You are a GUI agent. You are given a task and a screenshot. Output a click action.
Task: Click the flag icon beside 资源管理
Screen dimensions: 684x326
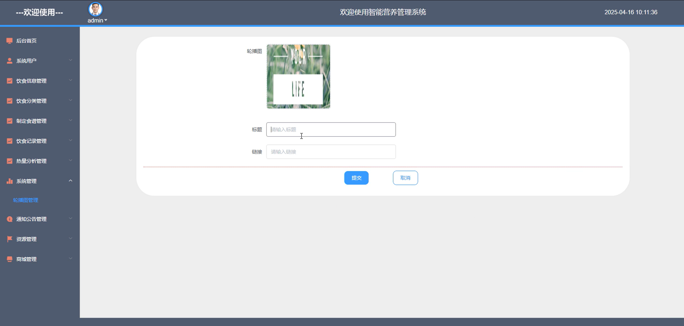tap(9, 239)
